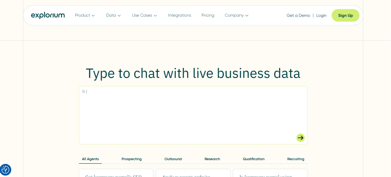Navigate to the Pricing page
The height and width of the screenshot is (177, 391).
pyautogui.click(x=208, y=15)
